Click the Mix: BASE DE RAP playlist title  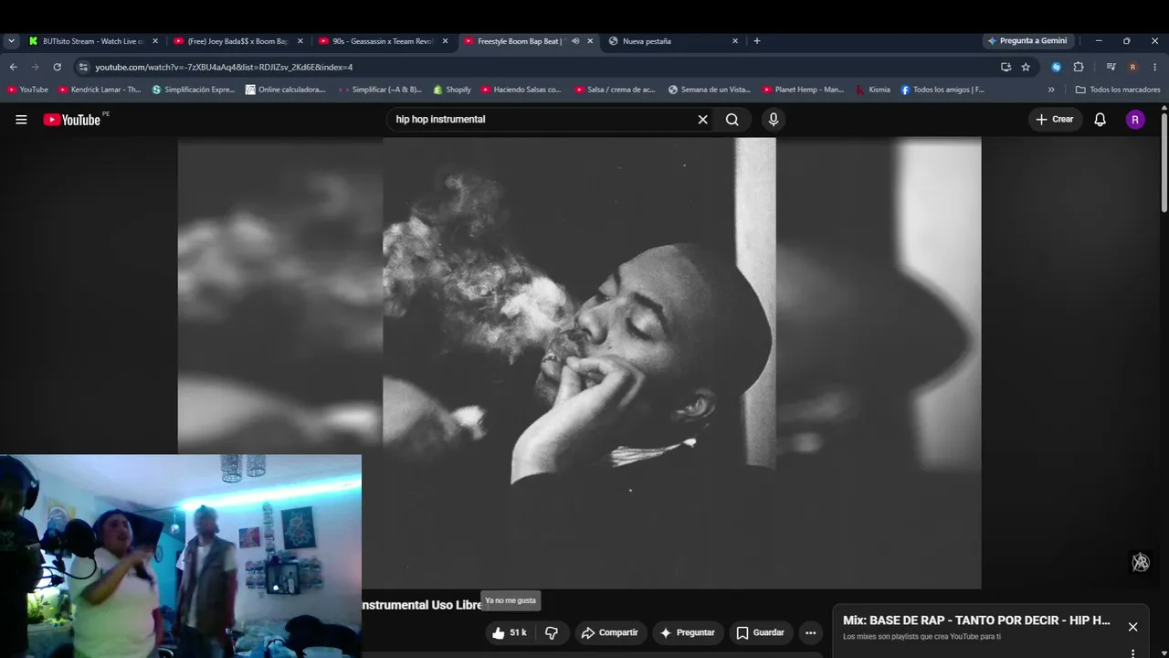976,621
